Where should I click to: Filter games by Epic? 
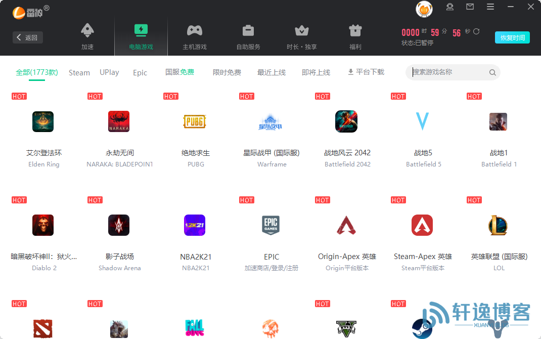pyautogui.click(x=140, y=73)
